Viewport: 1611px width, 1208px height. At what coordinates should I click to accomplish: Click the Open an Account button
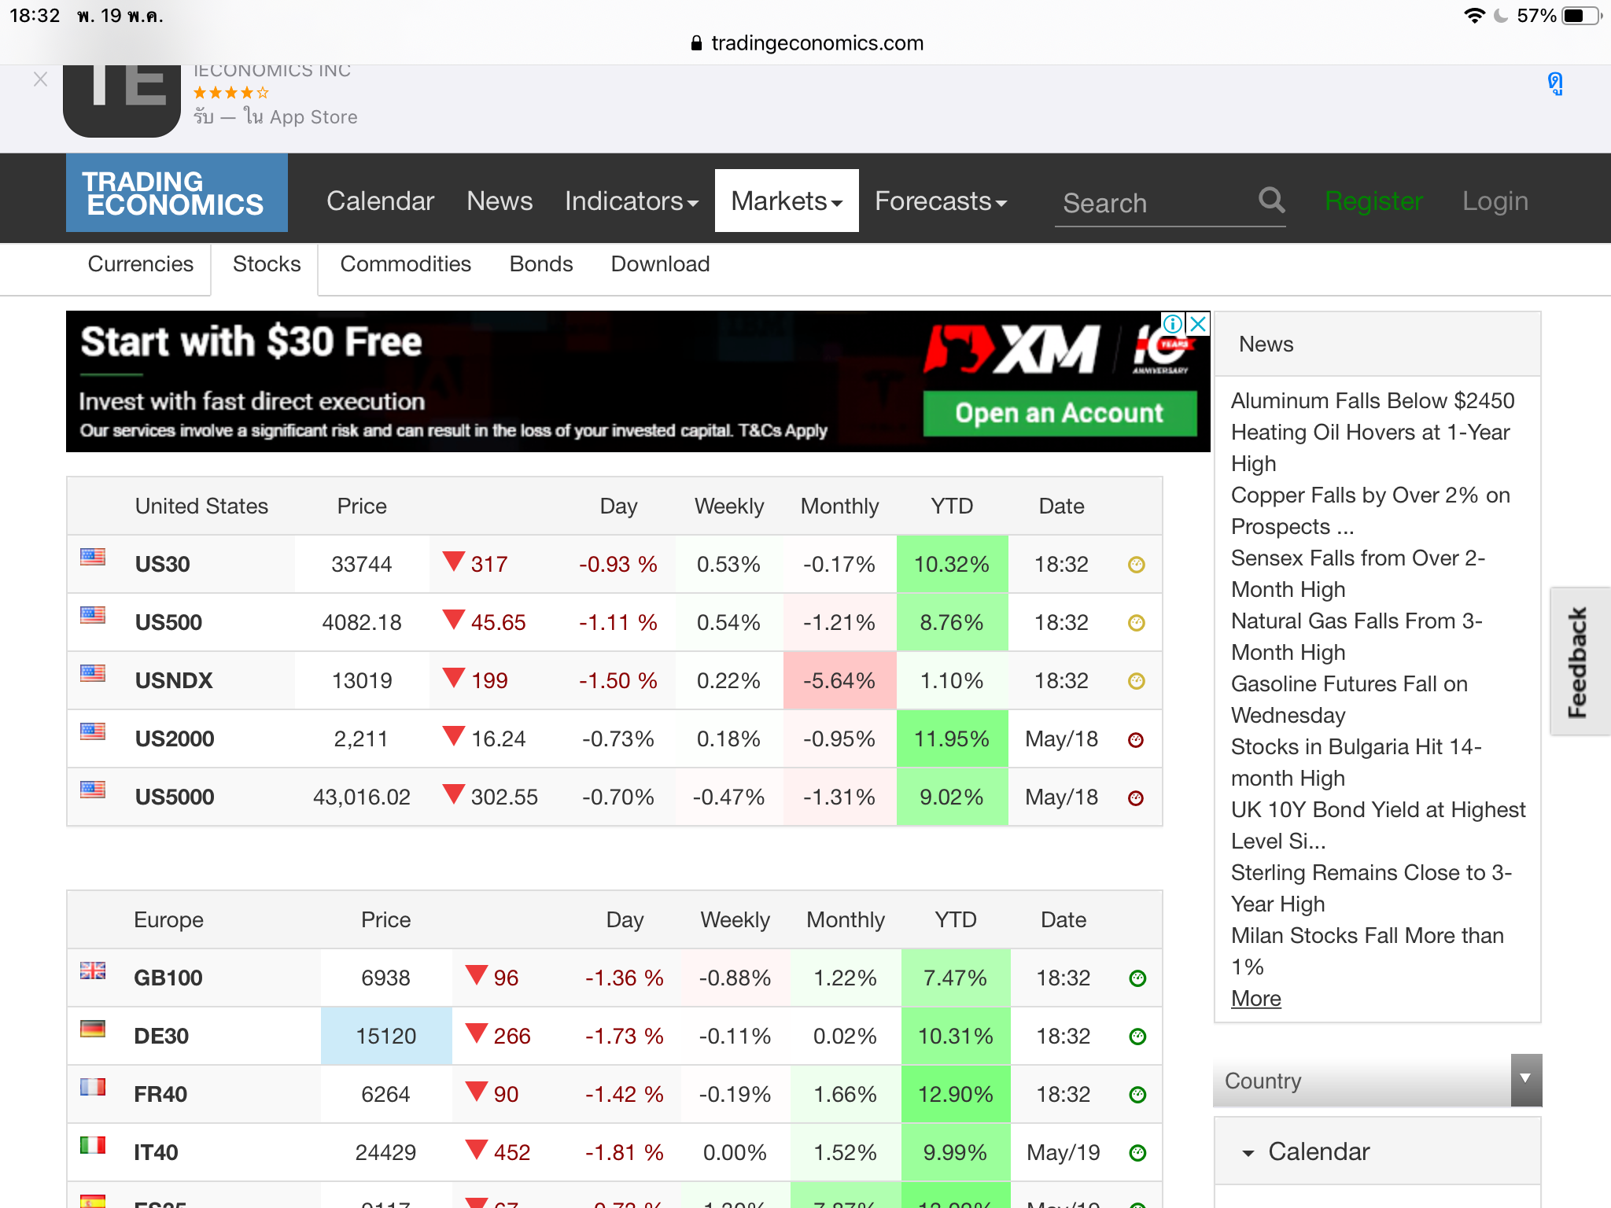pyautogui.click(x=1059, y=414)
